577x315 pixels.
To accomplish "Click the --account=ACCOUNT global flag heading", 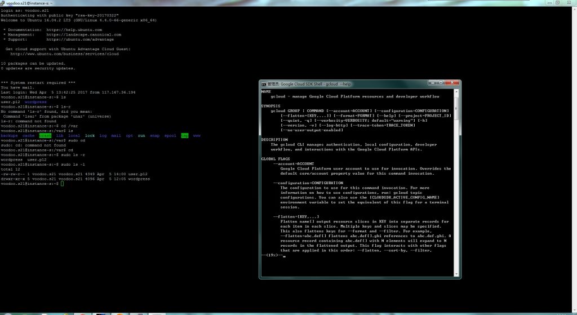I will [x=294, y=163].
